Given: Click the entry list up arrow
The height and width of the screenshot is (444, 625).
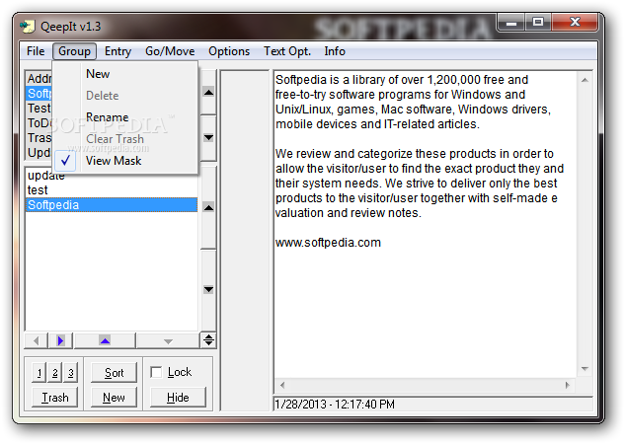Looking at the screenshot, I should coord(208,207).
